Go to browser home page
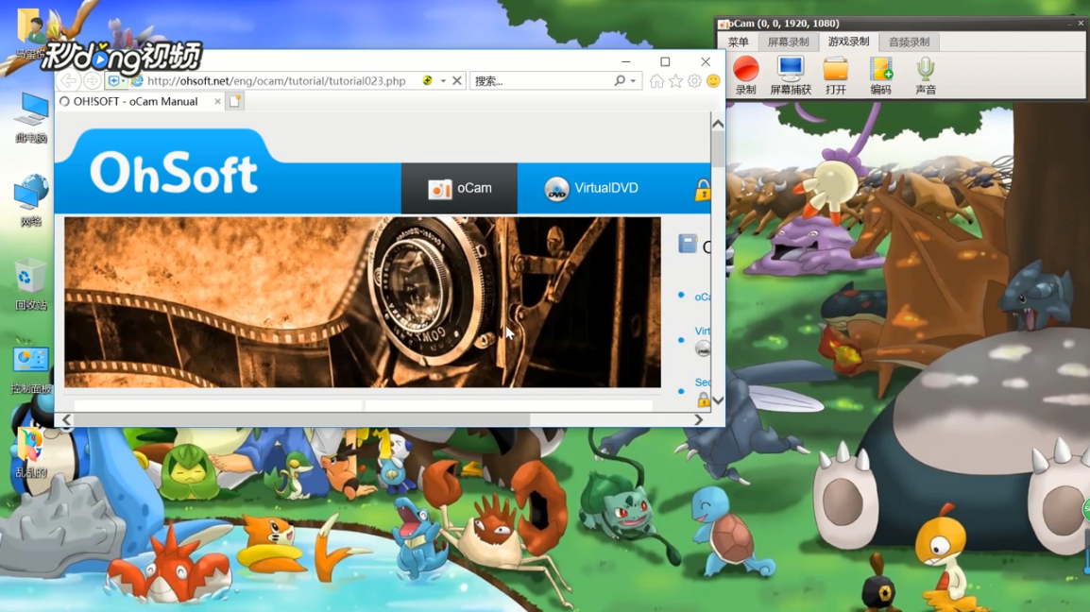 (x=656, y=81)
